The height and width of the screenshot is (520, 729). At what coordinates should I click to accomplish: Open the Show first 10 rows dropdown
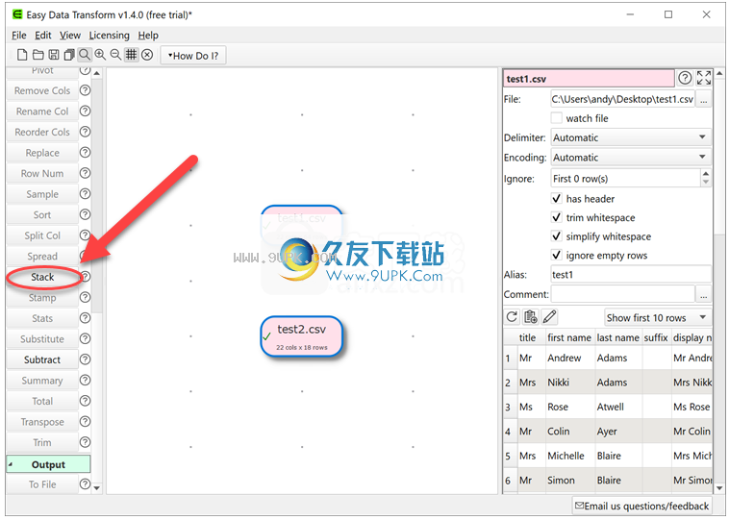point(658,318)
